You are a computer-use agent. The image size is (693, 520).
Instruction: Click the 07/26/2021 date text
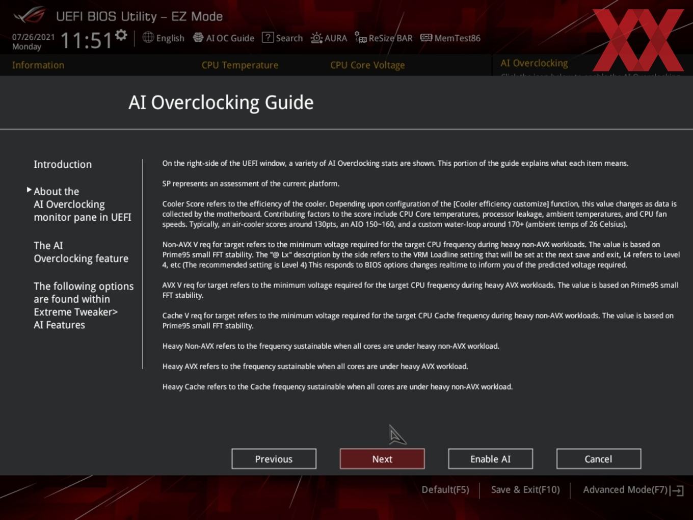click(33, 37)
